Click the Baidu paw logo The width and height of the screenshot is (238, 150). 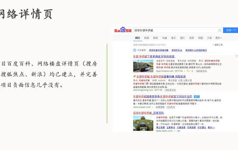pos(123,30)
